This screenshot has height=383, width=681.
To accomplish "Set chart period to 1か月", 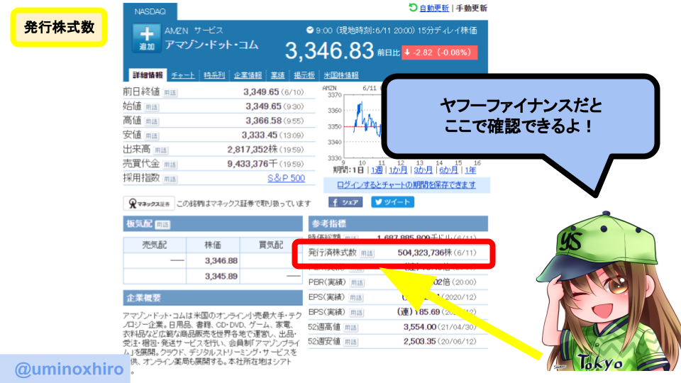I will pos(398,170).
